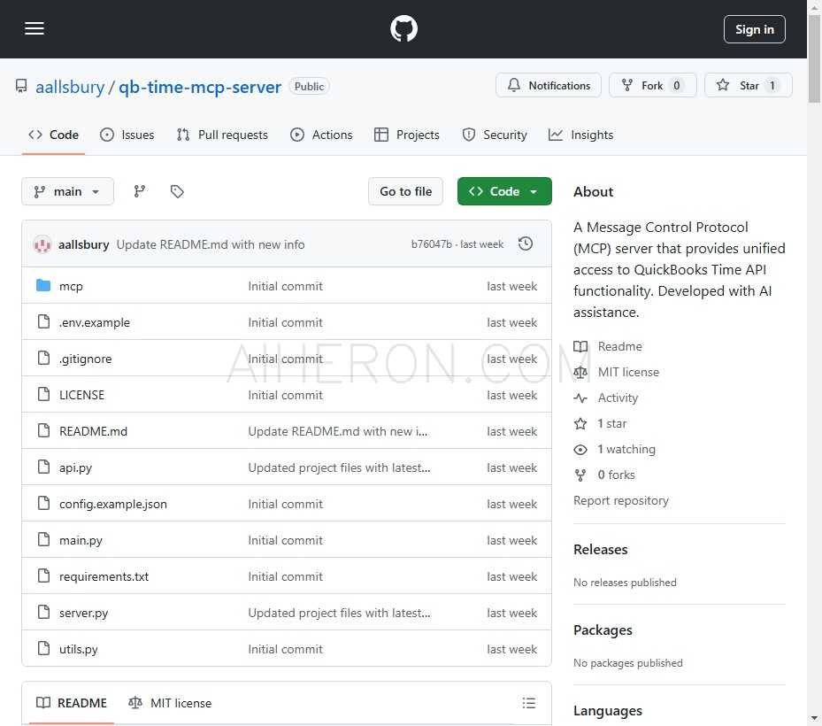Image resolution: width=822 pixels, height=726 pixels.
Task: View commit history clock icon
Action: click(526, 244)
